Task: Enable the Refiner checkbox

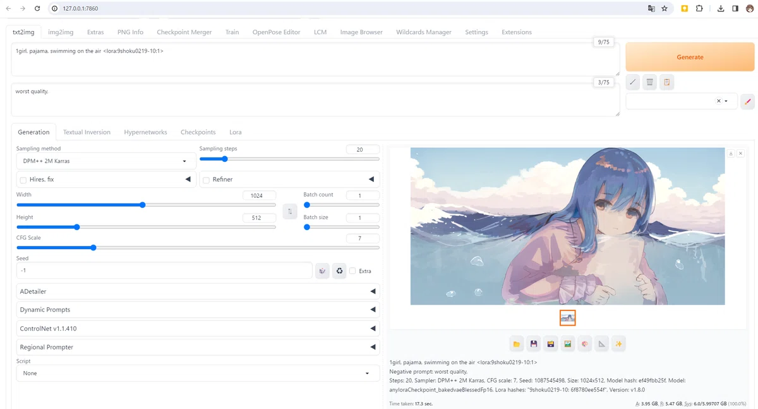Action: pyautogui.click(x=207, y=180)
